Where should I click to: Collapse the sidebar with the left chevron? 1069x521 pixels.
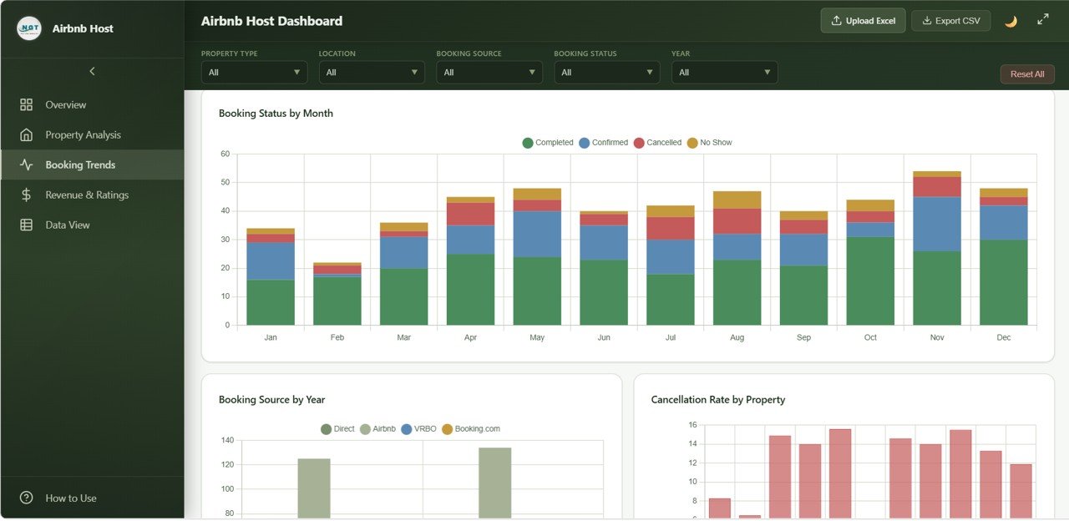[x=92, y=72]
